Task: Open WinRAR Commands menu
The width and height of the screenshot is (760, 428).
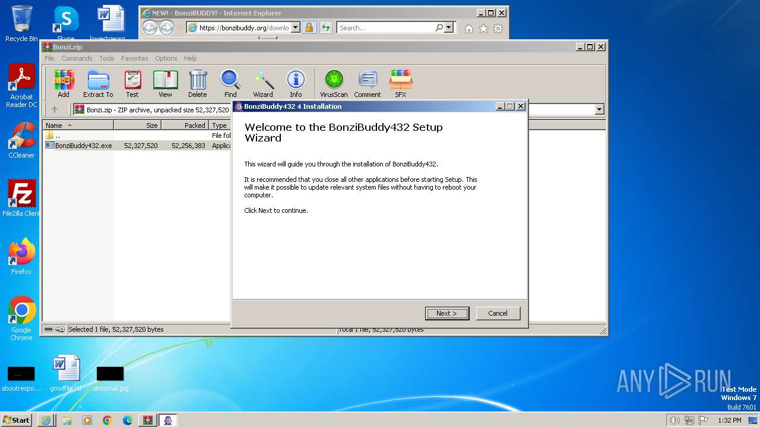Action: (77, 58)
